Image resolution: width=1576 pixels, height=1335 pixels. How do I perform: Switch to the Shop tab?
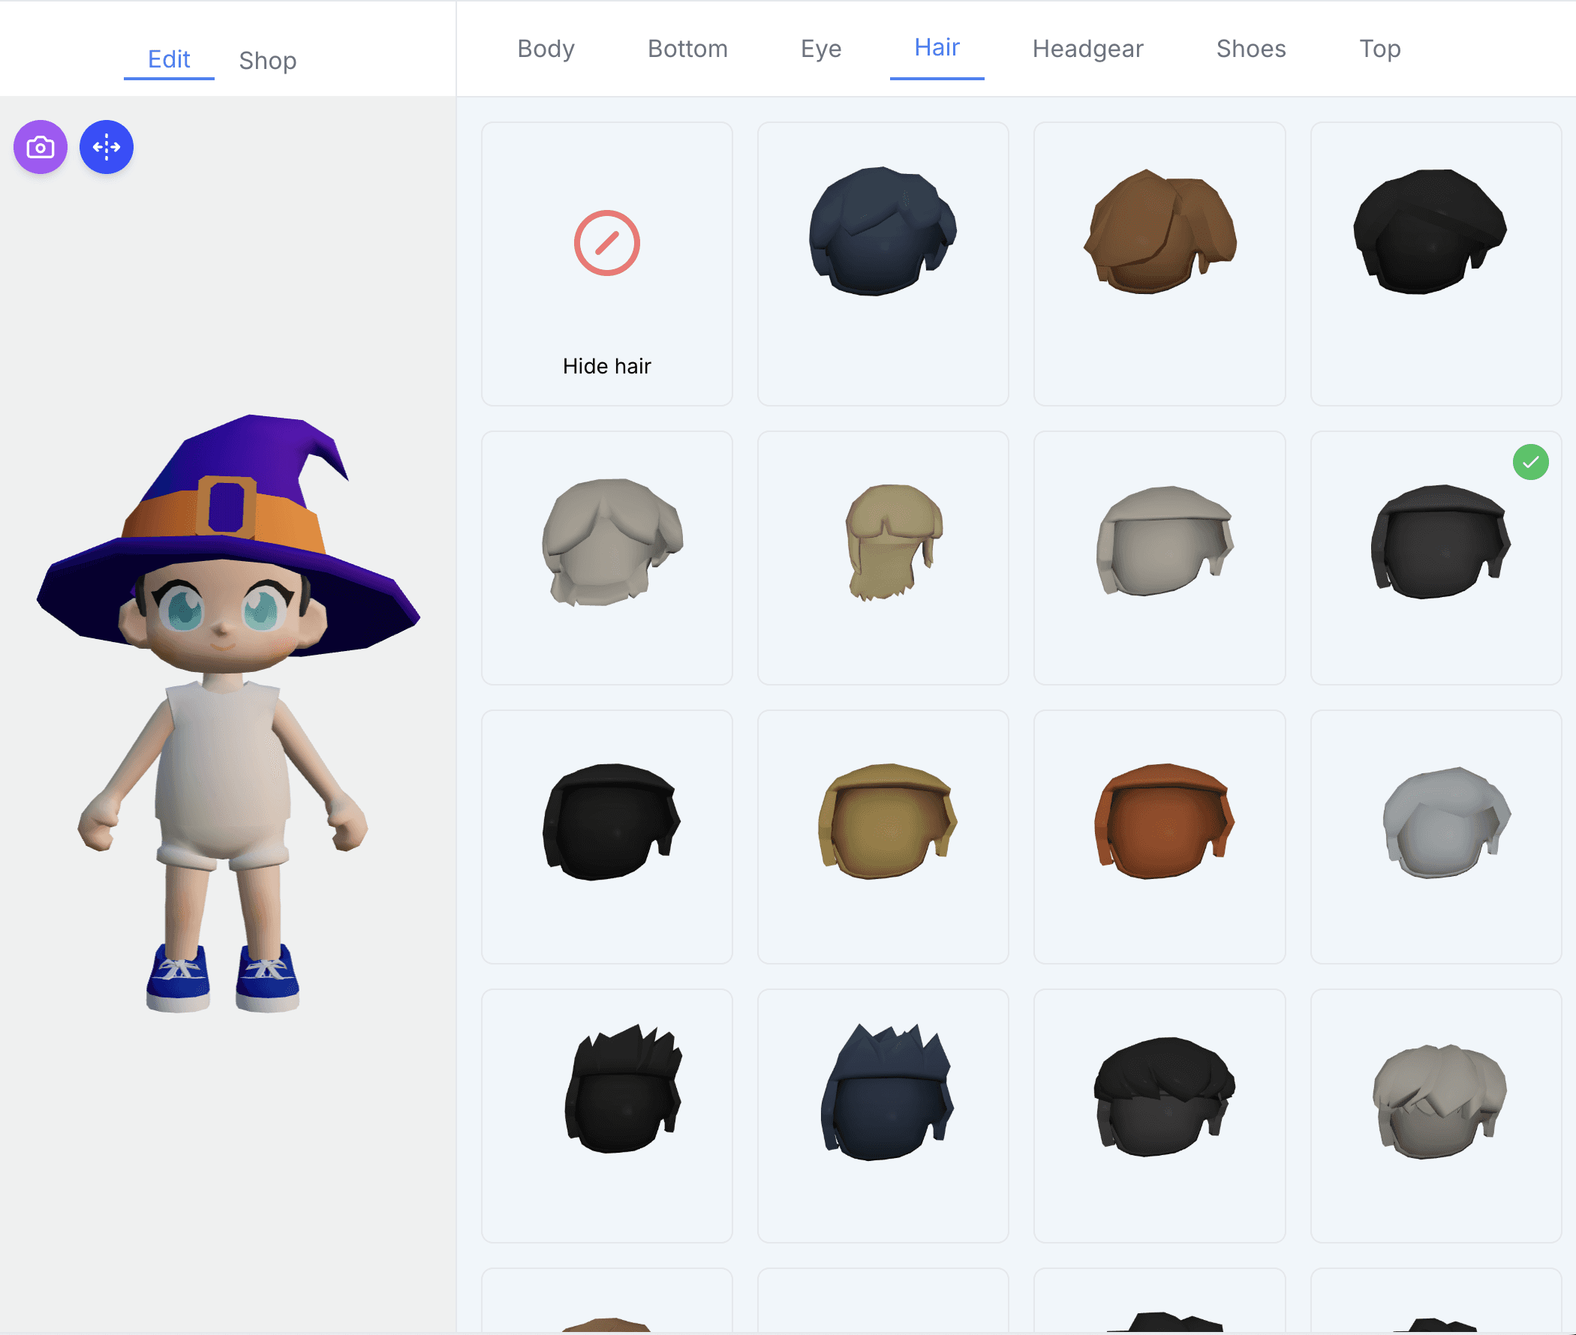pyautogui.click(x=267, y=60)
